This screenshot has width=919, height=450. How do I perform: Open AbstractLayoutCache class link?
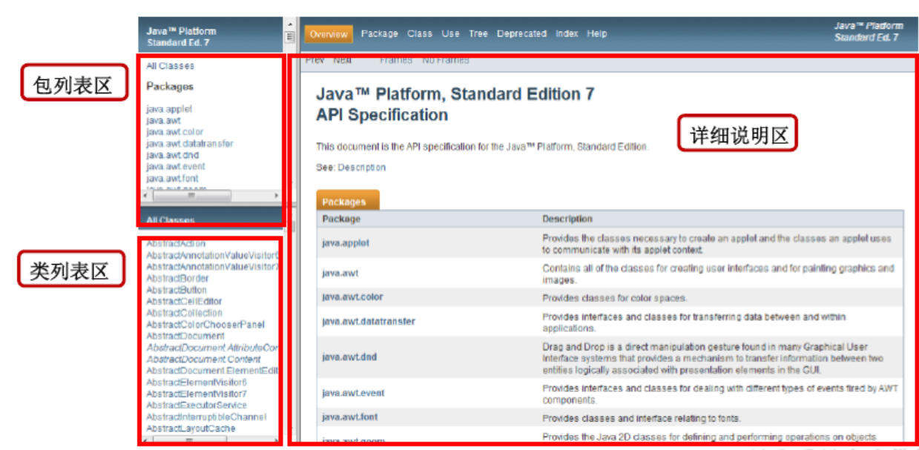point(191,429)
